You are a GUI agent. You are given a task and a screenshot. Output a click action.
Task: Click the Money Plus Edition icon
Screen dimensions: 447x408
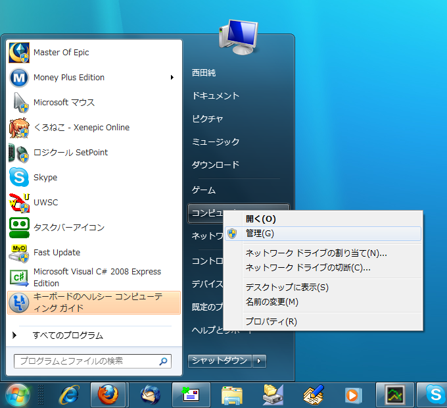(x=19, y=78)
